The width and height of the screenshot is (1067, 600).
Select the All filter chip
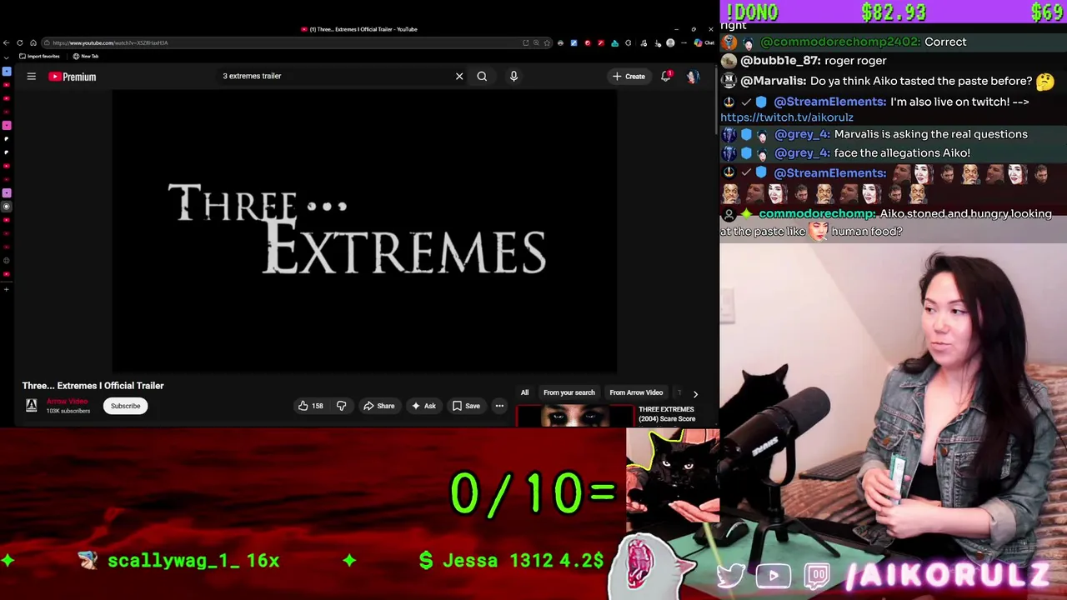[x=524, y=392]
